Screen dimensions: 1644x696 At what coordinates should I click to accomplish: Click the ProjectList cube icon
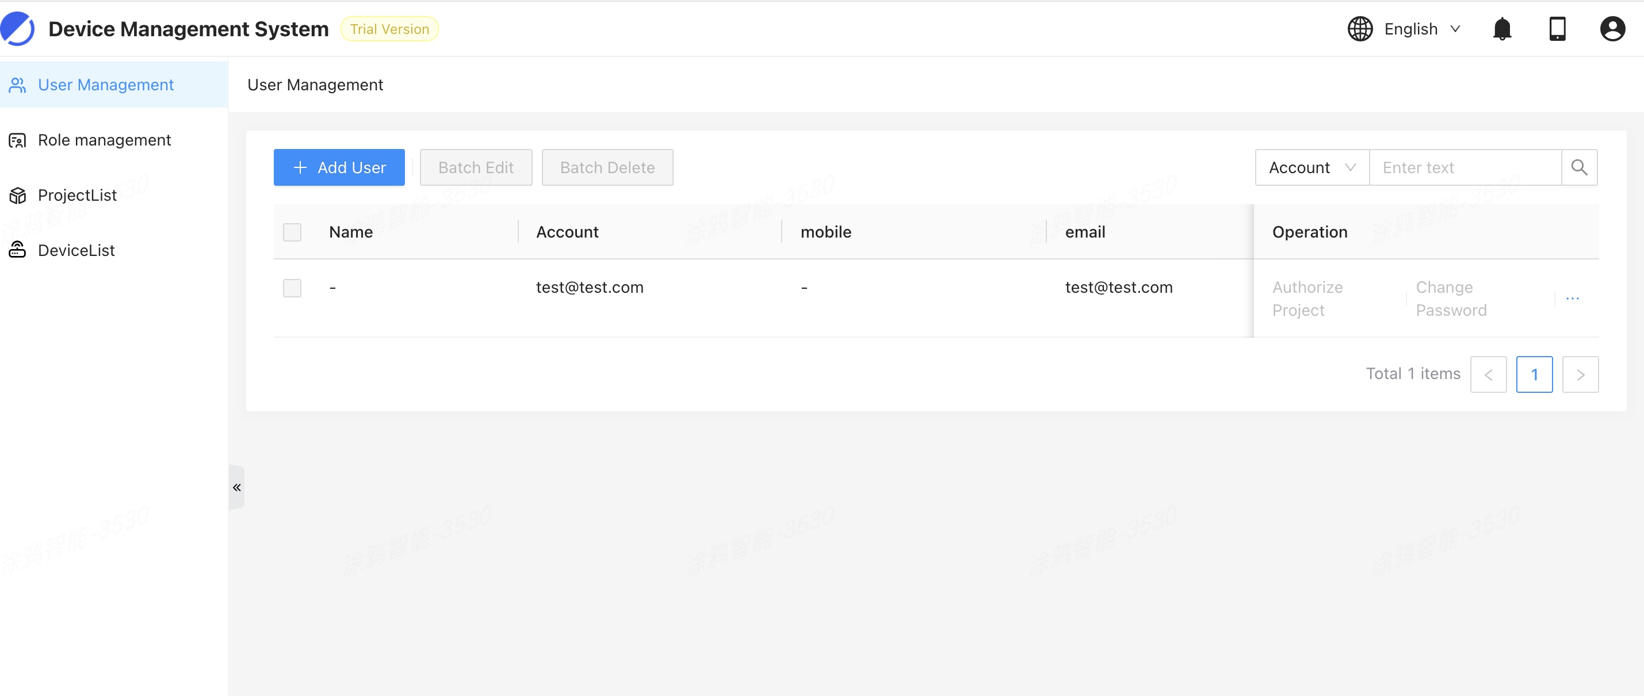pos(17,195)
